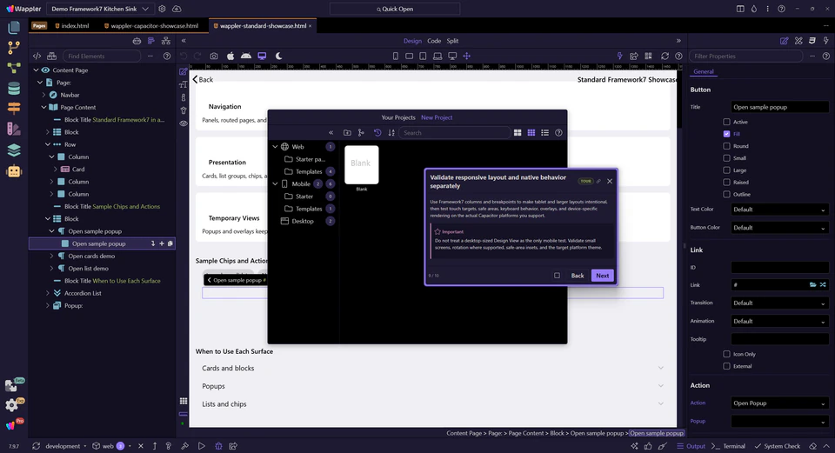
Task: Open the Text Color dropdown
Action: coord(779,210)
